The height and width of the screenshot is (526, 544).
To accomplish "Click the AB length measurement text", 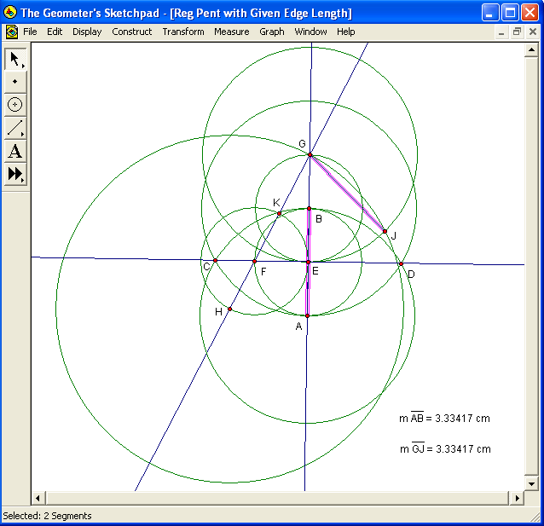I will pyautogui.click(x=444, y=419).
